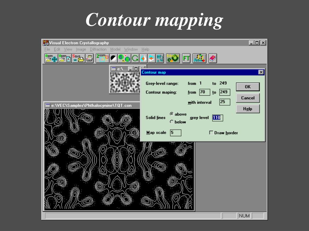Flip horizontally with right-arrow mirror icon

143,58
